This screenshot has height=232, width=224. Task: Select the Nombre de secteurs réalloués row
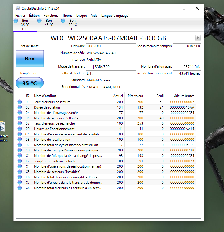coord(106,118)
